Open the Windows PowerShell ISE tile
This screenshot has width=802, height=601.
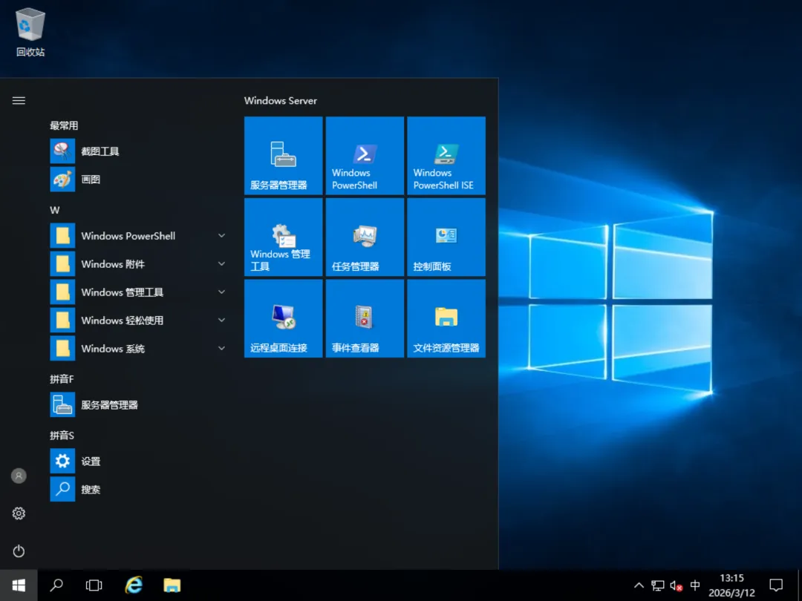[446, 156]
